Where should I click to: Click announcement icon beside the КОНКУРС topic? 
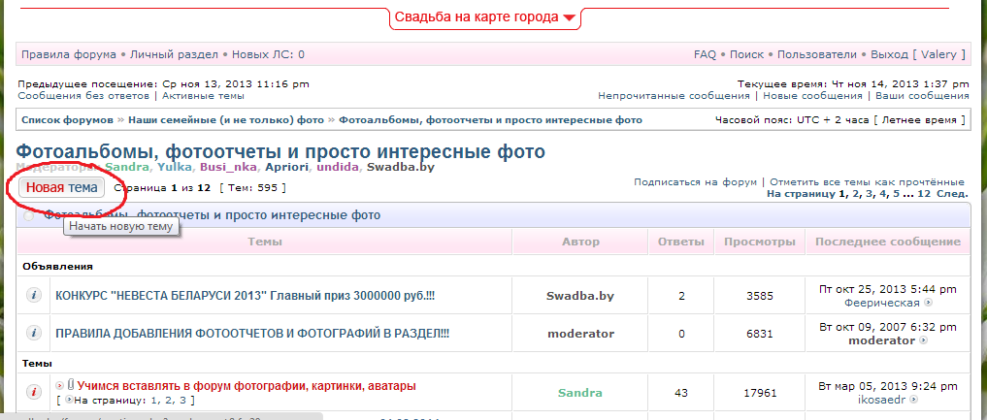[33, 295]
